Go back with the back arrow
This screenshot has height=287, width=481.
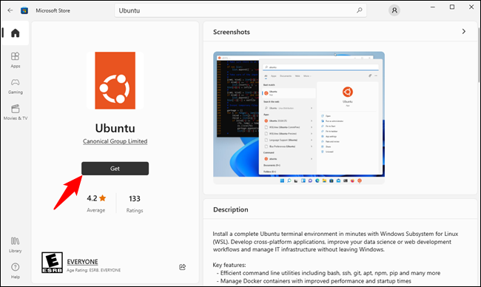pyautogui.click(x=10, y=10)
